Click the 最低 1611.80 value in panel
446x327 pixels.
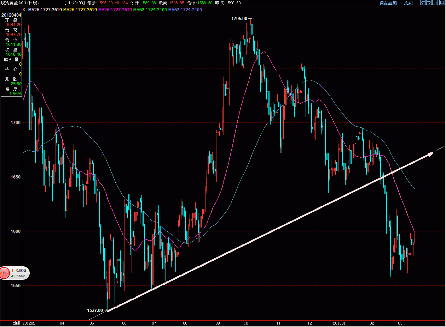coord(14,44)
